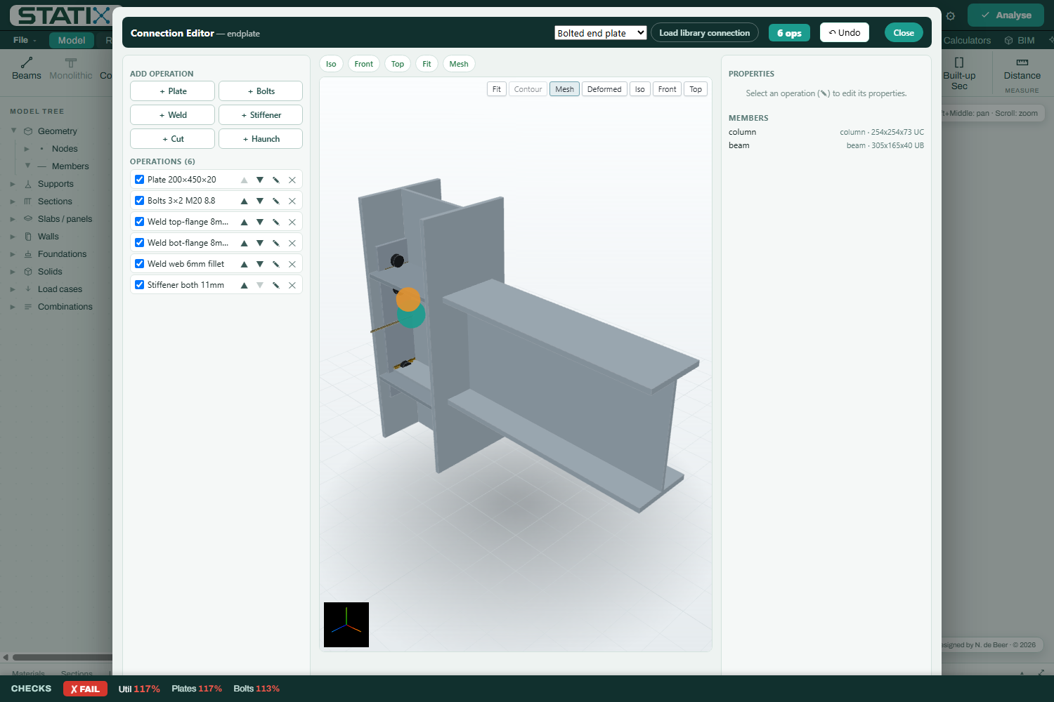1054x702 pixels.
Task: Delete Weld web 6mm fillet operation
Action: pyautogui.click(x=292, y=264)
